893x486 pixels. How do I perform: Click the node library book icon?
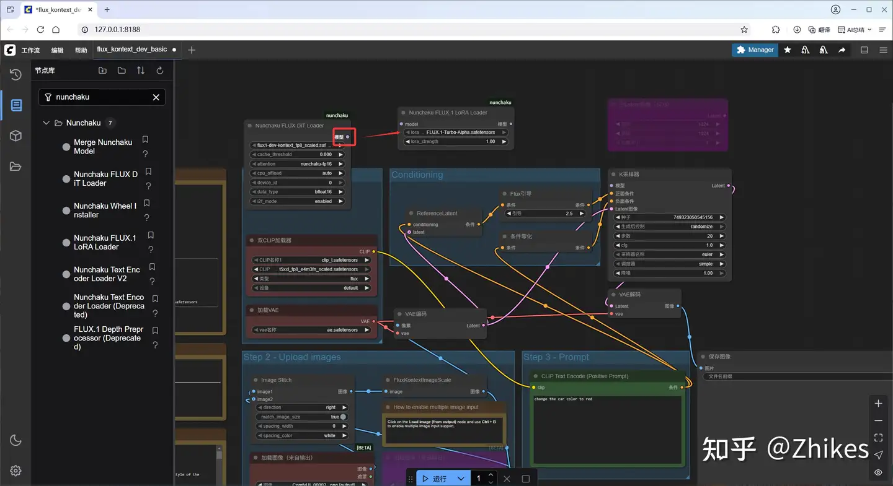click(16, 105)
